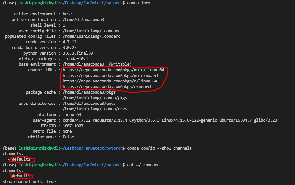Select the UID:GID value 1007:1007
The height and width of the screenshot is (185, 295).
point(73,126)
